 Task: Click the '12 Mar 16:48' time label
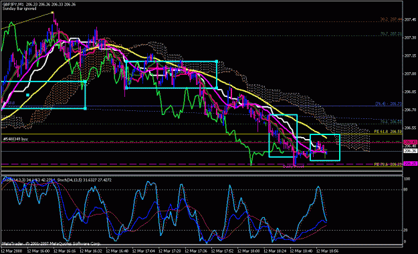point(117,251)
